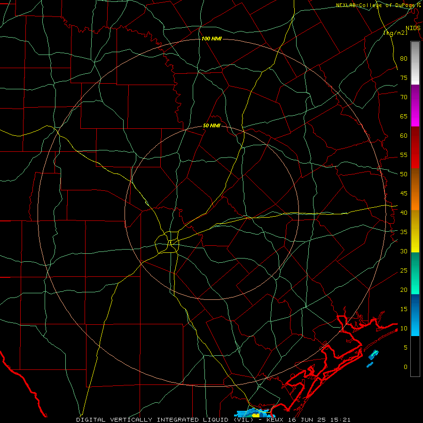Select the brown-orange segment of the color bar

(415, 189)
